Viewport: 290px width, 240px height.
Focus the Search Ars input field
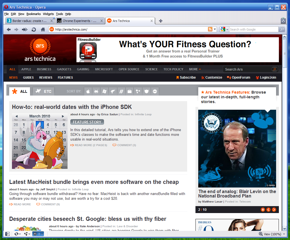click(247, 69)
